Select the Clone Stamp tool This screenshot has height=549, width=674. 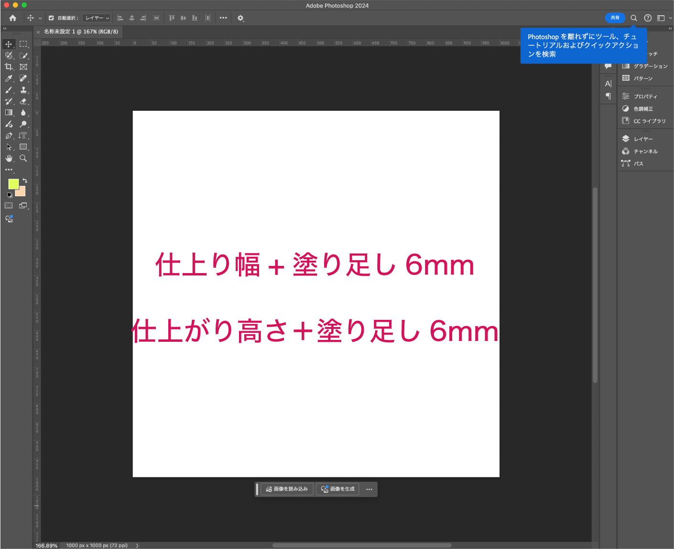pyautogui.click(x=23, y=90)
